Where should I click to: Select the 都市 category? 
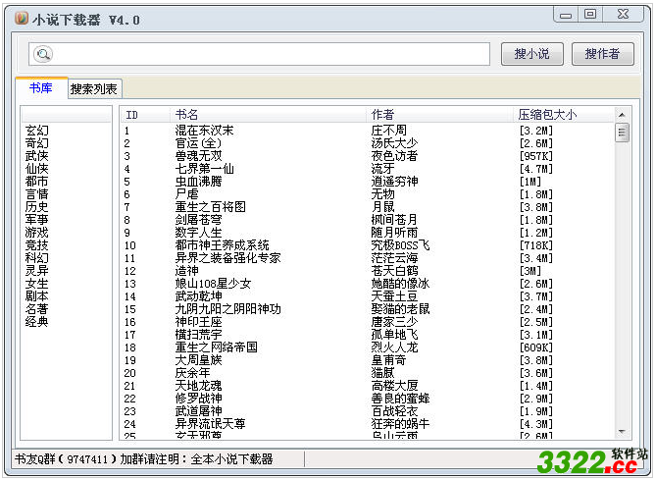pyautogui.click(x=36, y=182)
